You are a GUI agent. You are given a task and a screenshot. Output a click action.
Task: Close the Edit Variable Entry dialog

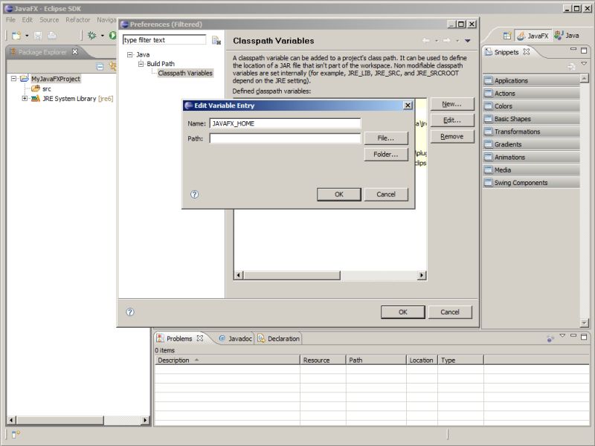tap(408, 106)
